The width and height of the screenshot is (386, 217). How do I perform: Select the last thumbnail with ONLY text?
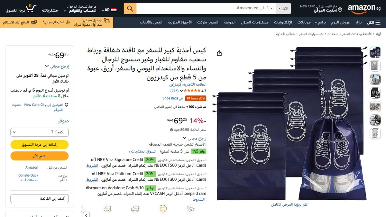[x=375, y=133]
